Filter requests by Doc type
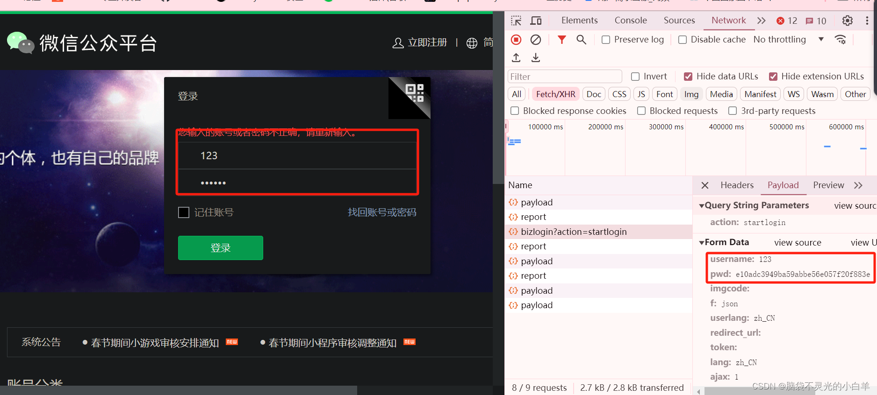877x395 pixels. pos(594,94)
